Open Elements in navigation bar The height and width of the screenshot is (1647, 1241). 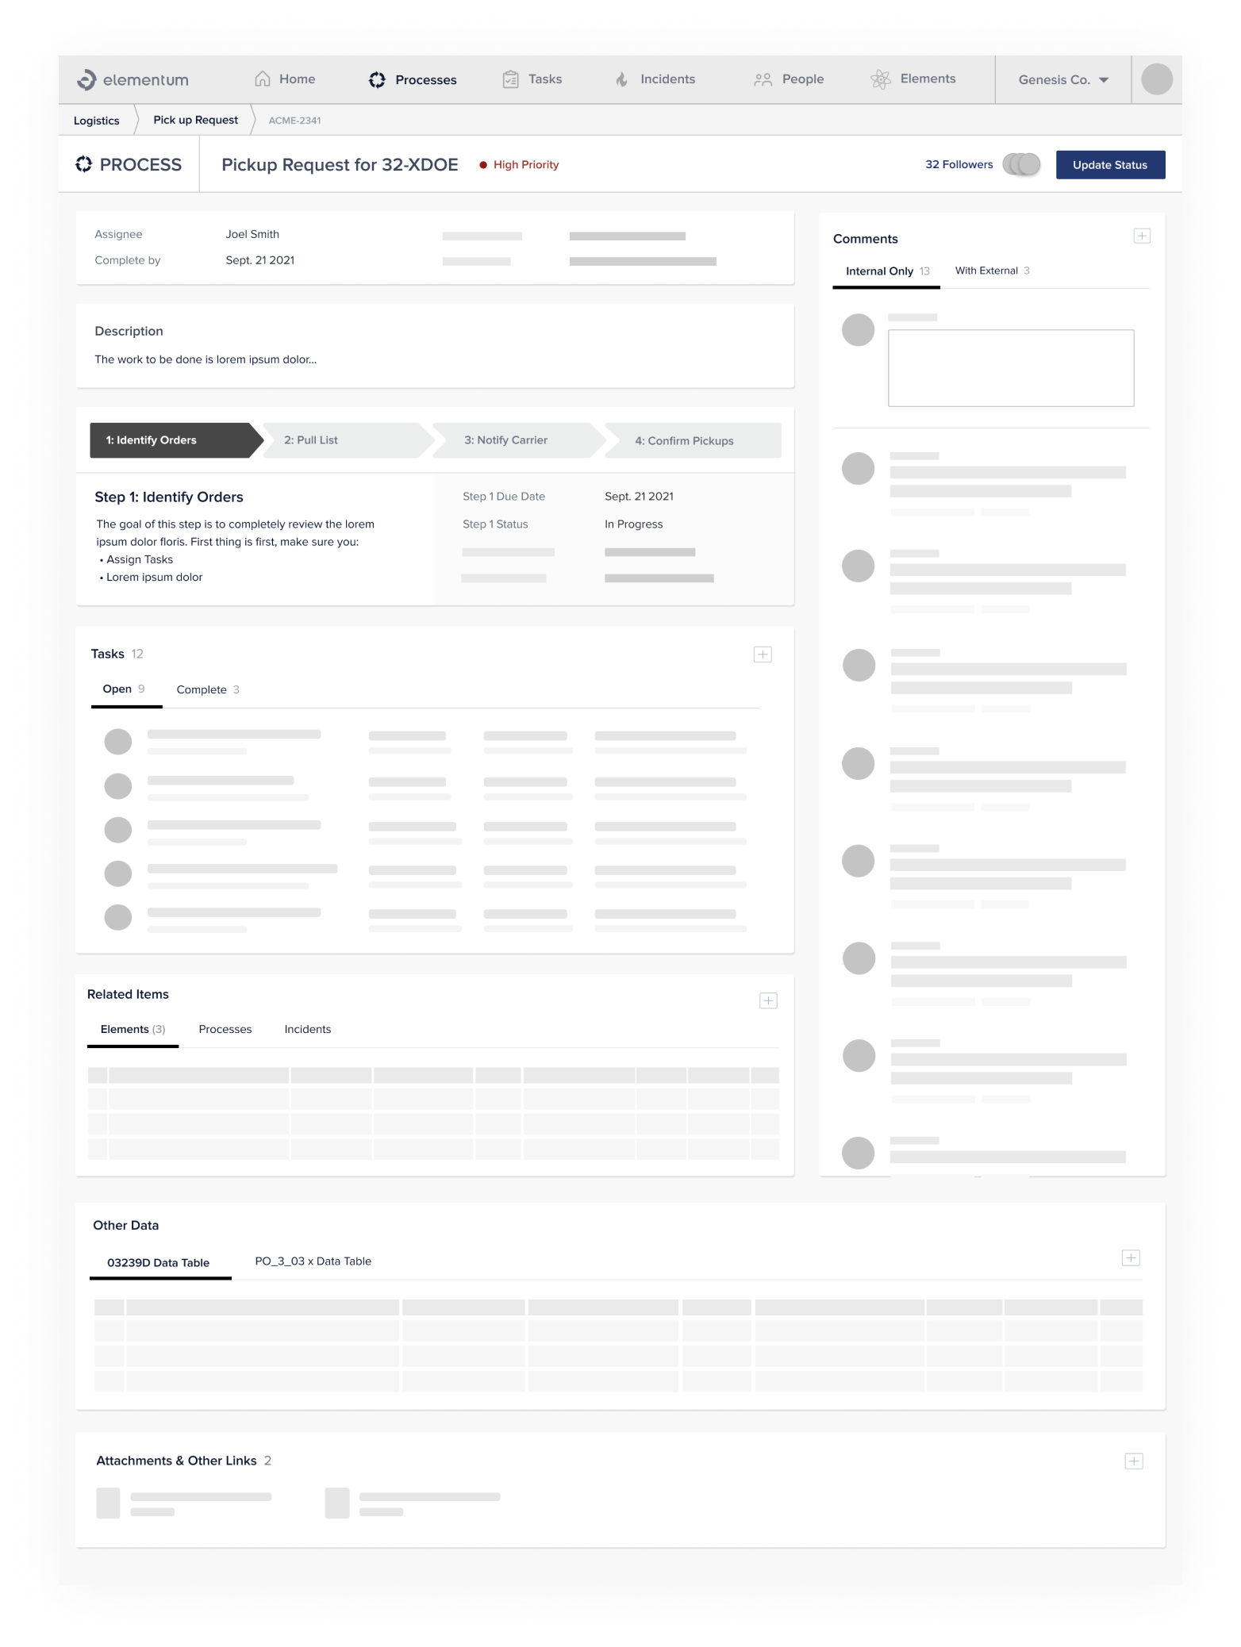(x=928, y=79)
